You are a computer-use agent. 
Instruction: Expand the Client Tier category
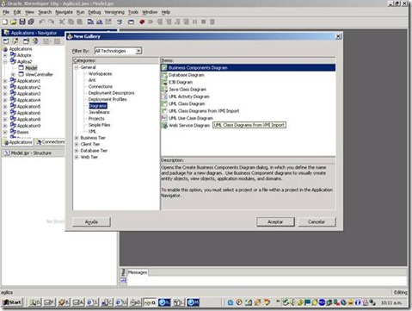(x=77, y=144)
